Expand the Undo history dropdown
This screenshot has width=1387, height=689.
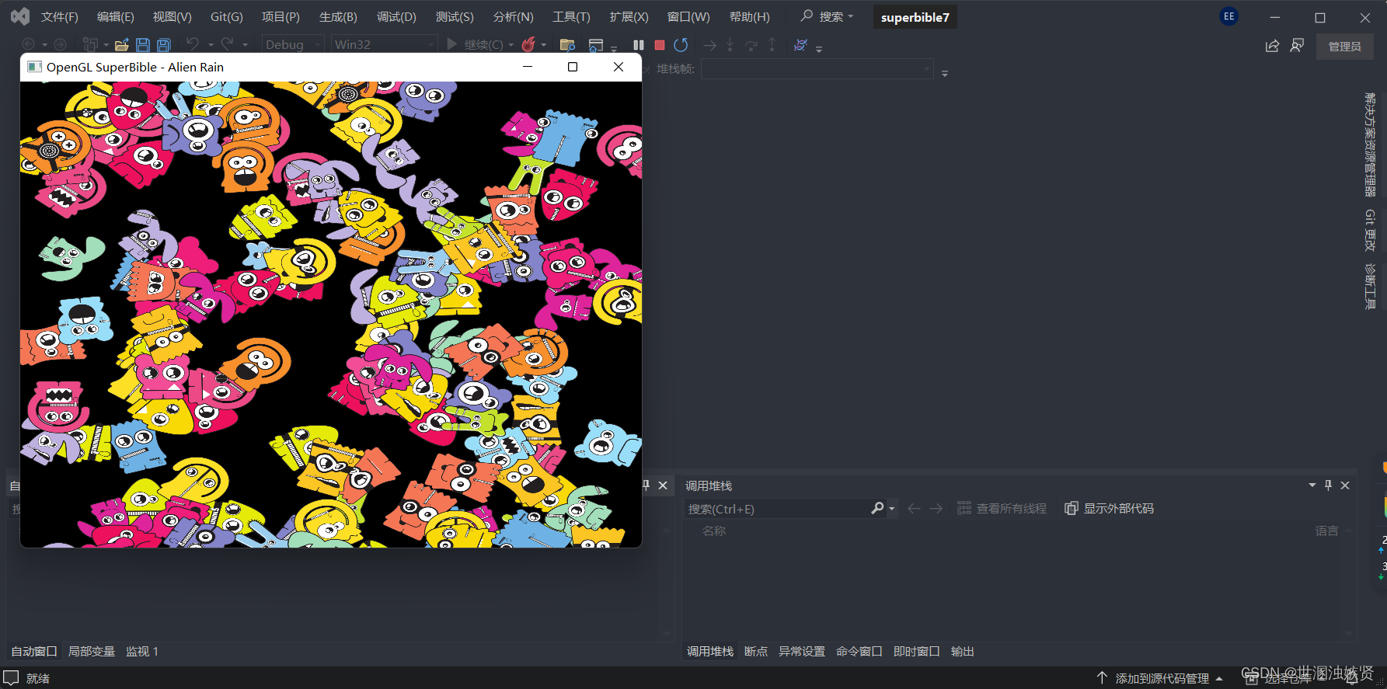coord(211,45)
